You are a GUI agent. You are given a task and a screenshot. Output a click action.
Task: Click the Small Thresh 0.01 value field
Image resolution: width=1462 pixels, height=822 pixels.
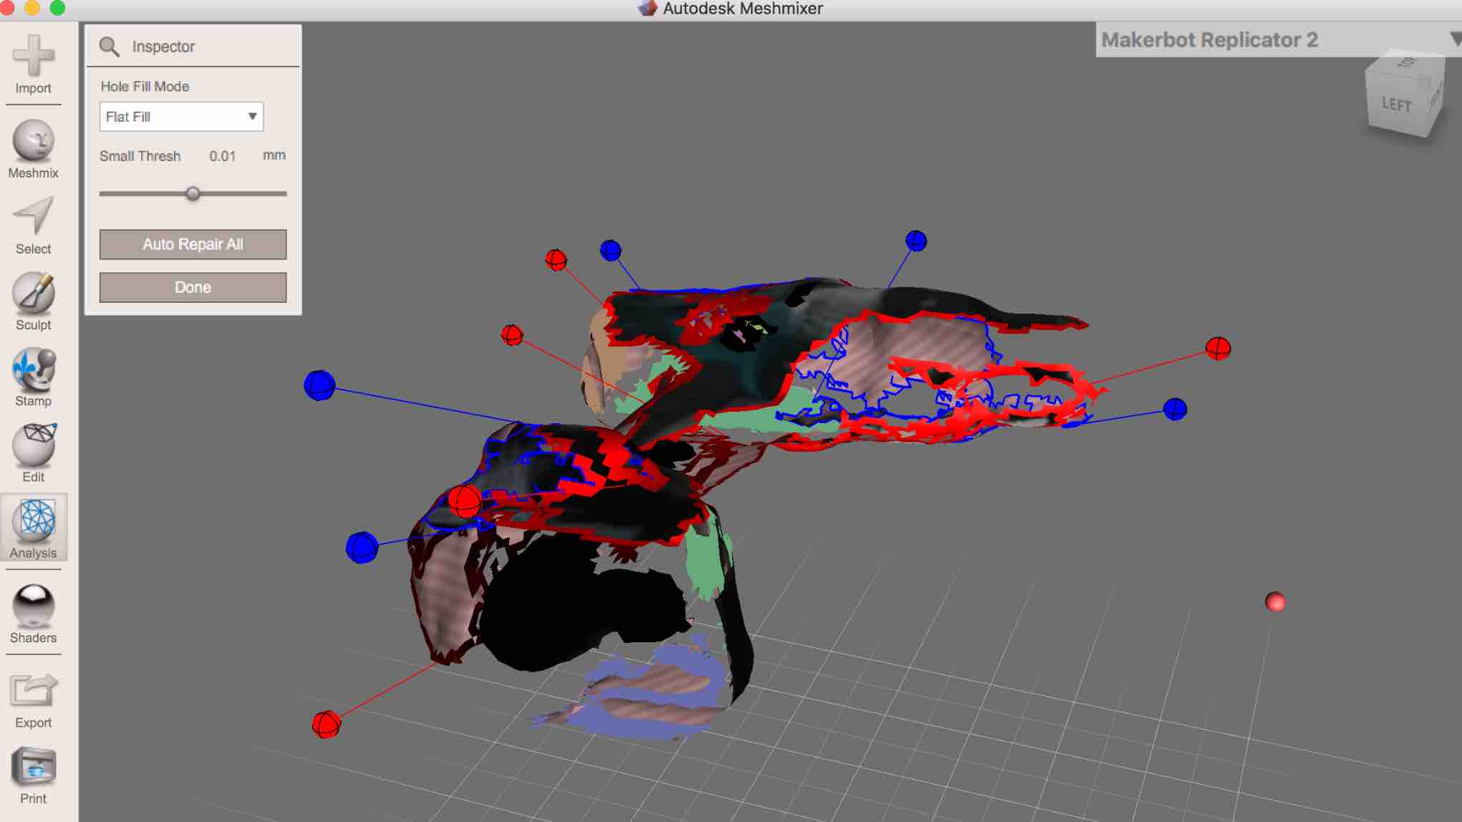tap(222, 156)
